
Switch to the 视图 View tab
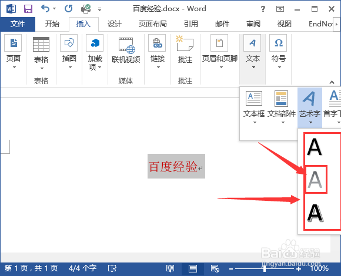pyautogui.click(x=284, y=24)
